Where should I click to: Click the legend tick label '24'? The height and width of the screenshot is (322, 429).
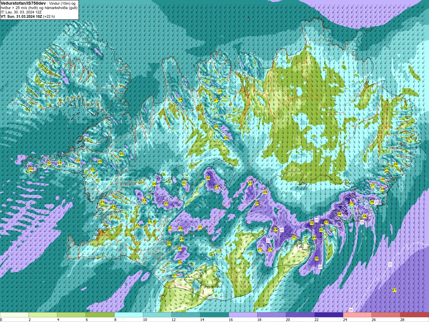[x=345, y=320]
